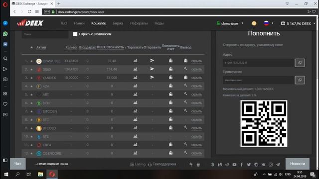Open Техподдержка support link
Image resolution: width=319 pixels, height=179 pixels.
[162, 164]
